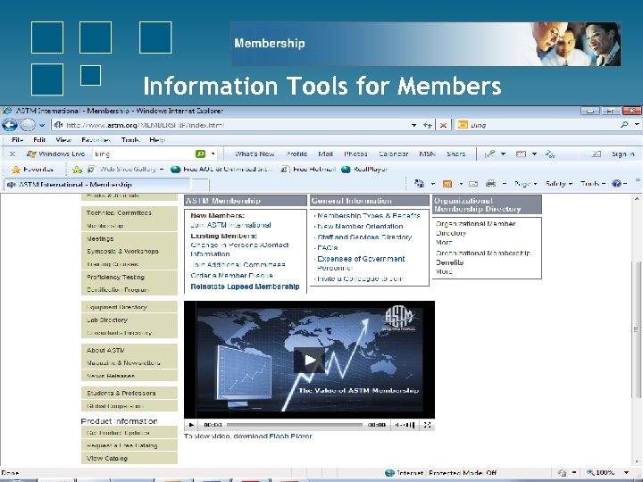The height and width of the screenshot is (482, 643).
Task: Click Lab Directory in sidebar
Action: (x=107, y=320)
